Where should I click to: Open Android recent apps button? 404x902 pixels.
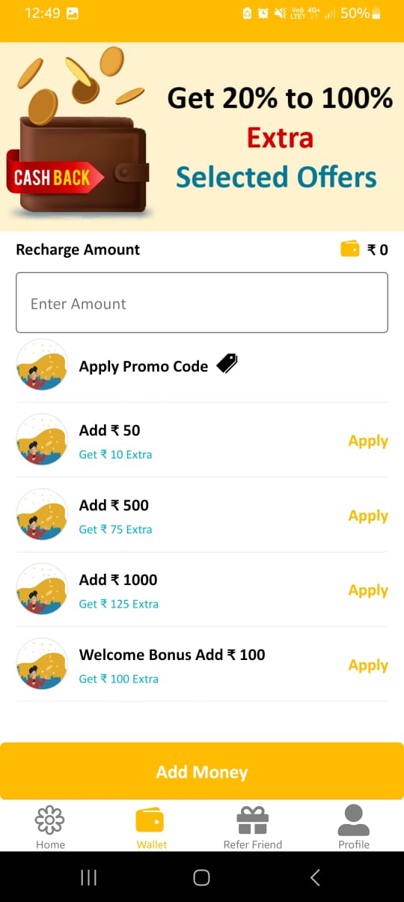click(x=88, y=877)
